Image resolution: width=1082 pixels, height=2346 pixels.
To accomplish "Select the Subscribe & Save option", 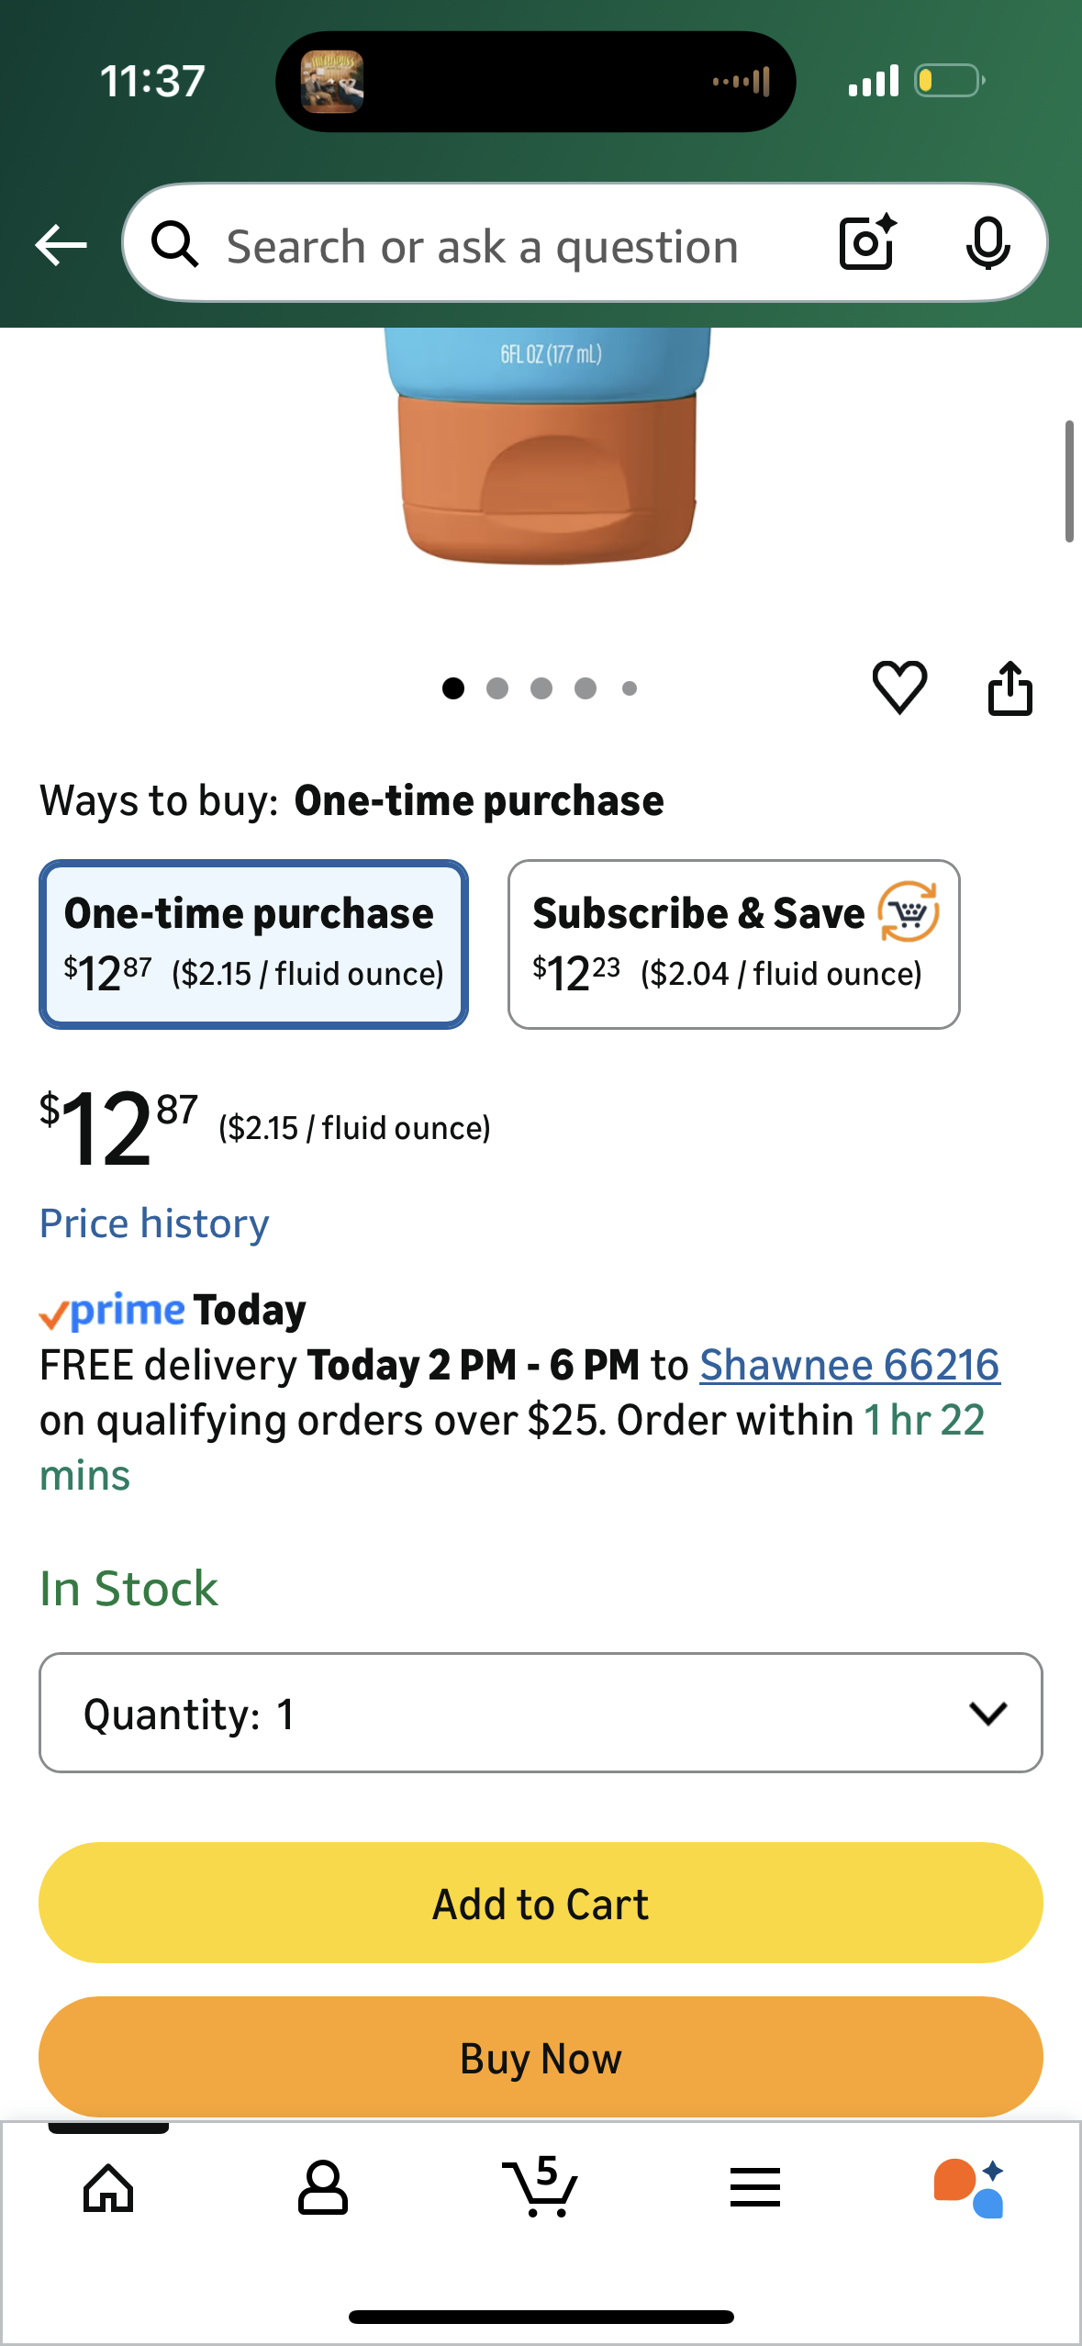I will tap(733, 944).
